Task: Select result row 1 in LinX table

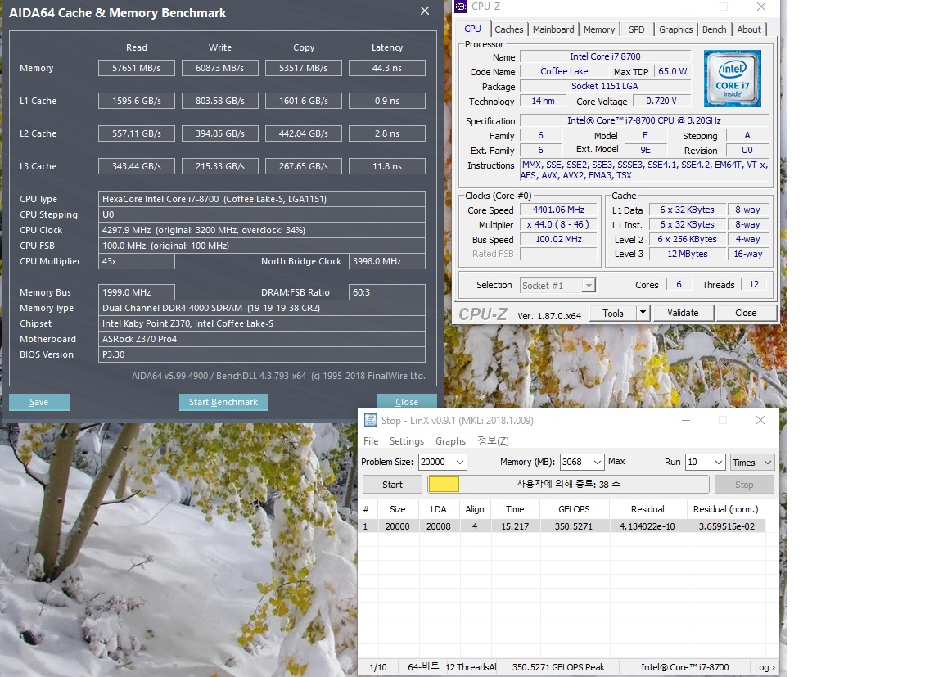Action: click(563, 526)
